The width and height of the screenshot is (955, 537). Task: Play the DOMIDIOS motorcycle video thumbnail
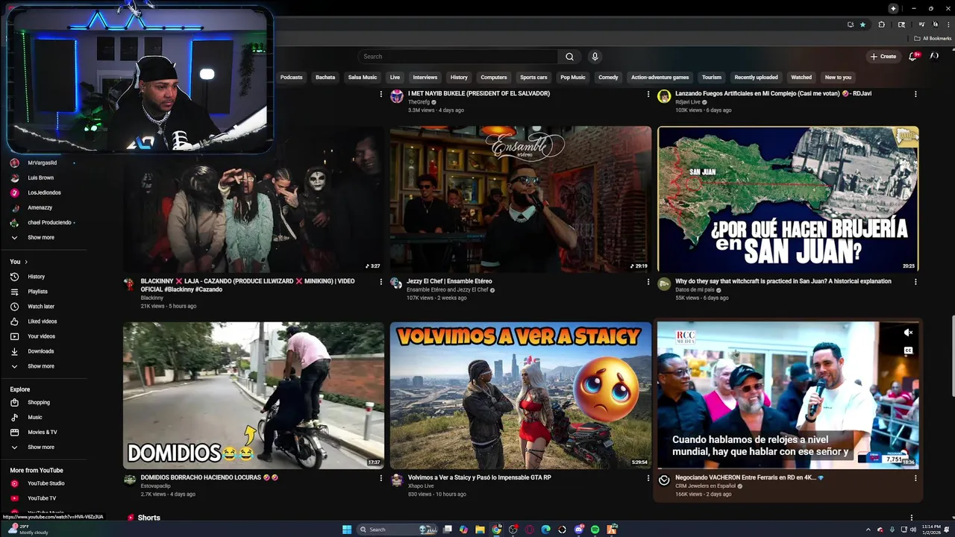pyautogui.click(x=254, y=395)
